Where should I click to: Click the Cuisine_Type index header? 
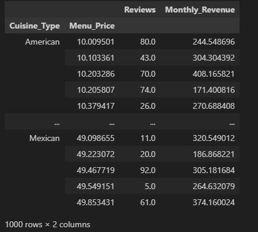[34, 26]
